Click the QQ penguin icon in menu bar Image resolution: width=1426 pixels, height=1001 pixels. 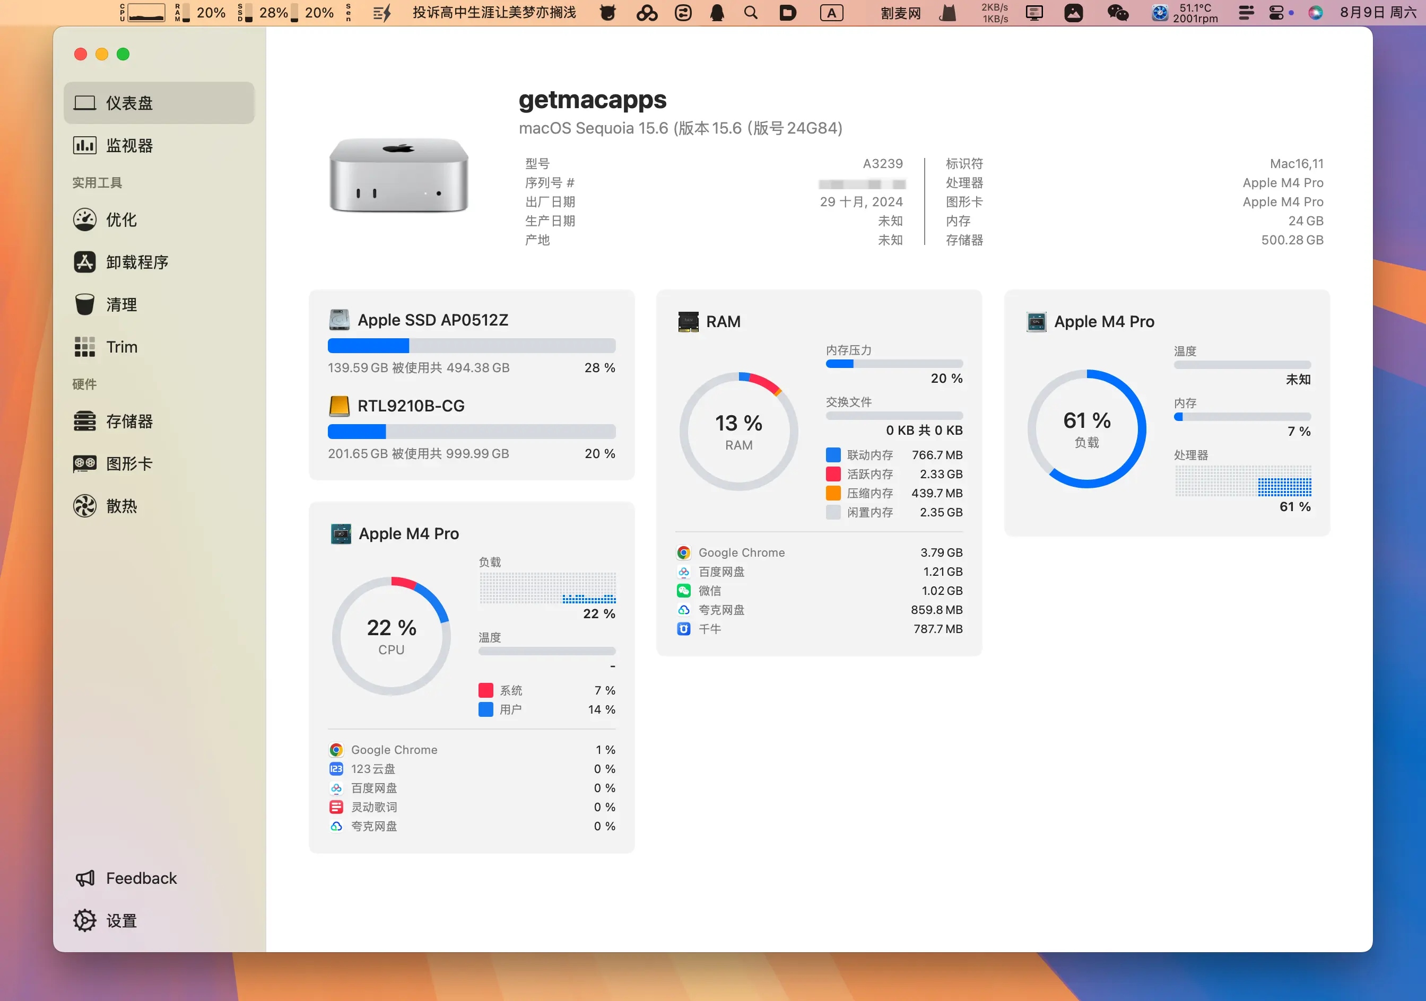tap(717, 12)
